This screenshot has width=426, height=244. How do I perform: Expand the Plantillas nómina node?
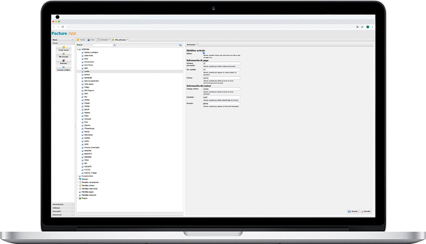pyautogui.click(x=77, y=186)
